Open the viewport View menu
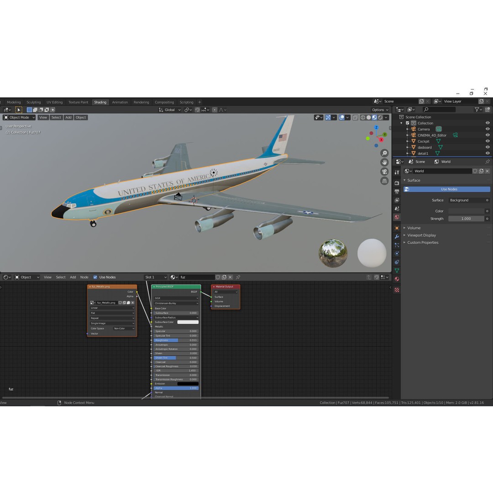This screenshot has width=493, height=493. (43, 117)
